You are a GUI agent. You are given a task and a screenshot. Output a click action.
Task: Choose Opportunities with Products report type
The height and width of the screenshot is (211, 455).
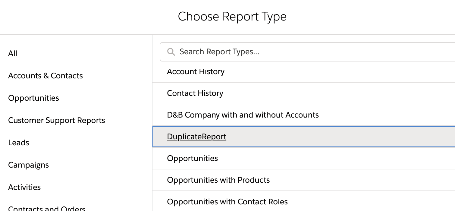click(x=218, y=180)
